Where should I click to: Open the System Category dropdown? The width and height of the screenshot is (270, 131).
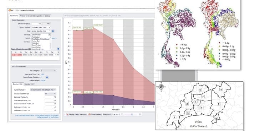tap(43, 90)
